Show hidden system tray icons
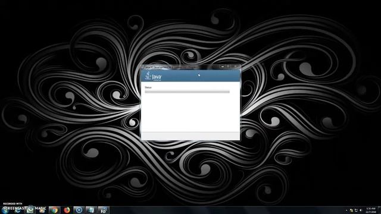Viewport: 381px width, 214px height. 346,210
